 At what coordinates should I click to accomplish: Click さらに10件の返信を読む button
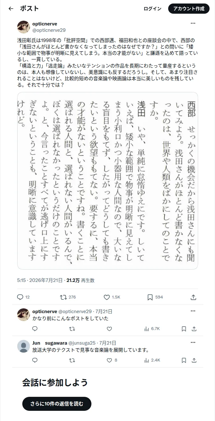click(x=57, y=404)
